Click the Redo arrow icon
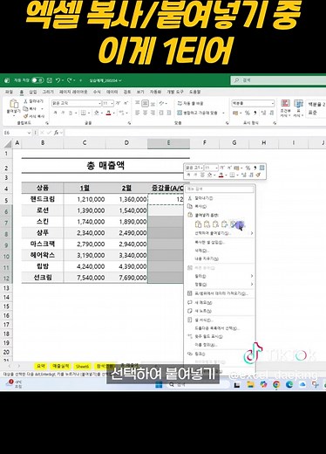 pos(70,80)
